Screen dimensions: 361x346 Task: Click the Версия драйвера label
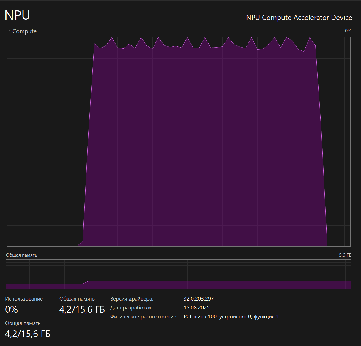tap(132, 299)
